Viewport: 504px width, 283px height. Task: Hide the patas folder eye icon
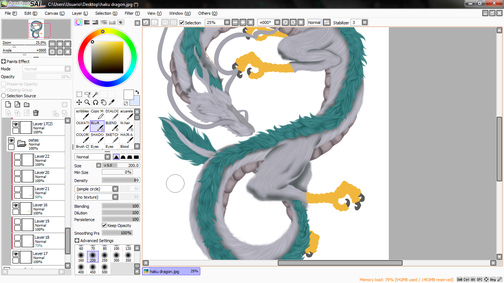pyautogui.click(x=11, y=141)
